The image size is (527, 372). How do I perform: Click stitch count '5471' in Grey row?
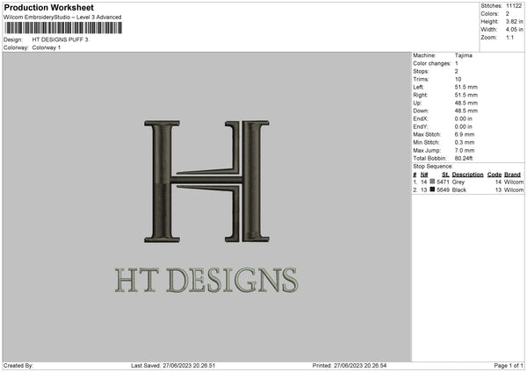coord(443,182)
